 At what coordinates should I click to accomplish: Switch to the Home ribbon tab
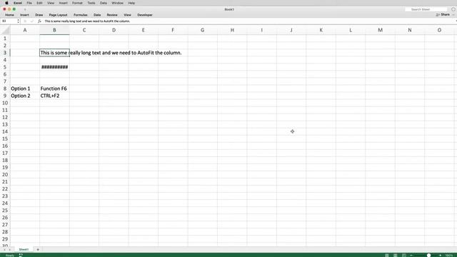coord(9,15)
